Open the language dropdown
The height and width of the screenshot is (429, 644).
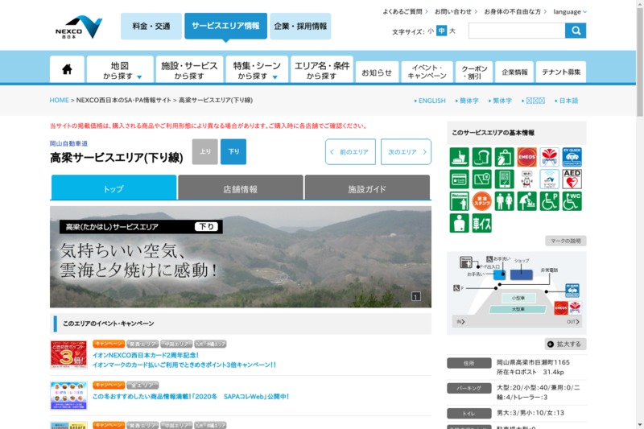[570, 12]
